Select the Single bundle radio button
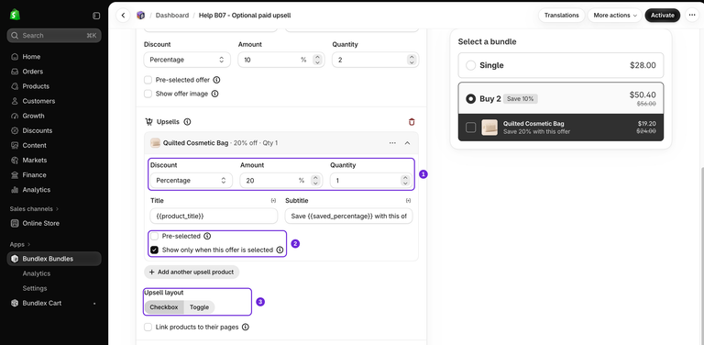 coord(470,65)
